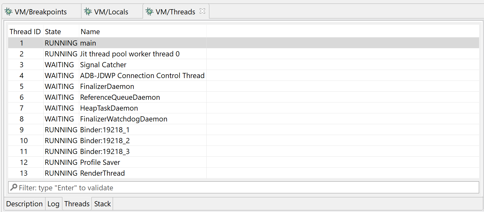Open the Stack bottom tab

[x=102, y=204]
